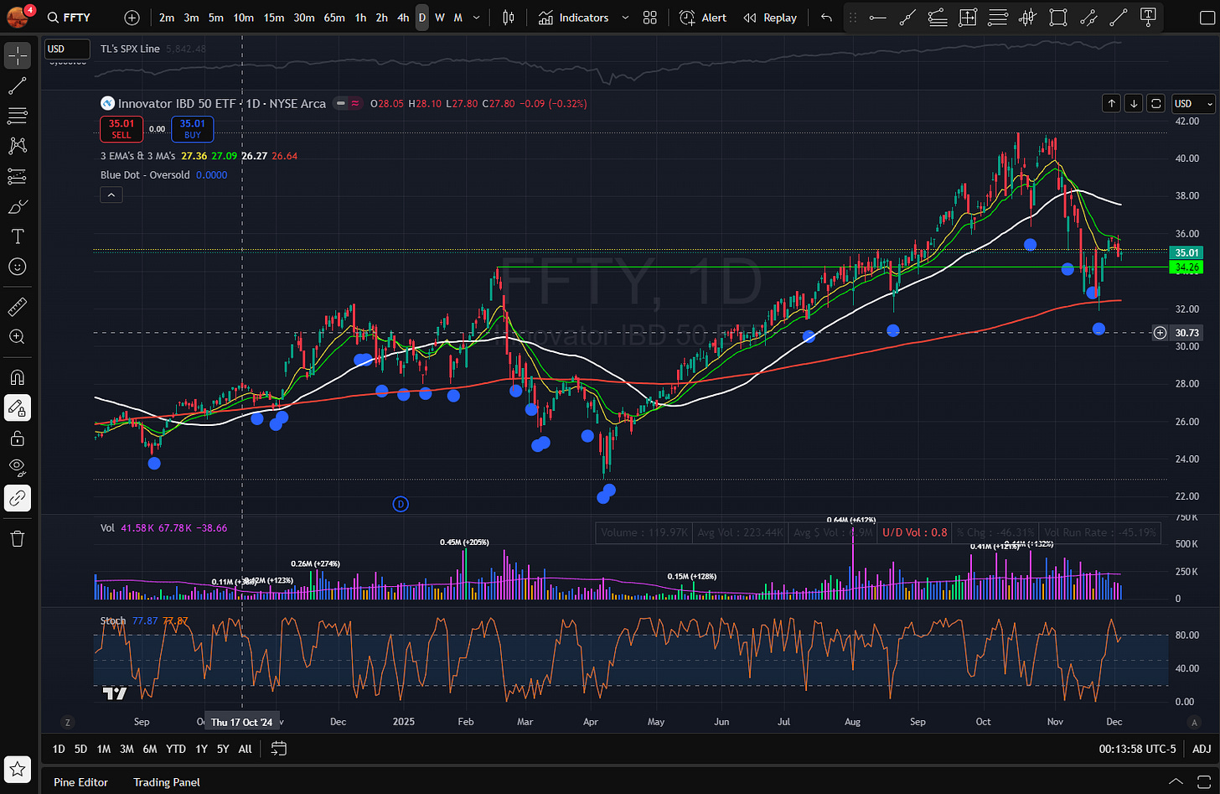The image size is (1220, 794).
Task: Click the 30.73 price axis plus button
Action: [x=1161, y=333]
